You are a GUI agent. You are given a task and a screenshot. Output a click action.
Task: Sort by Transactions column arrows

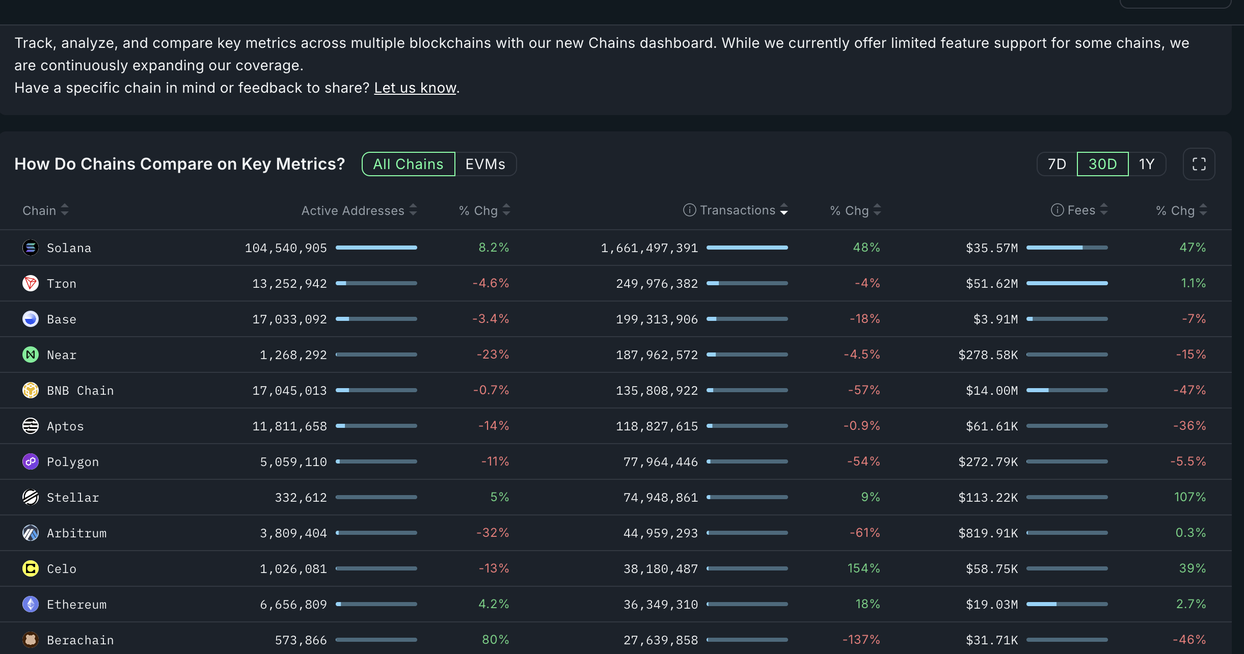784,210
